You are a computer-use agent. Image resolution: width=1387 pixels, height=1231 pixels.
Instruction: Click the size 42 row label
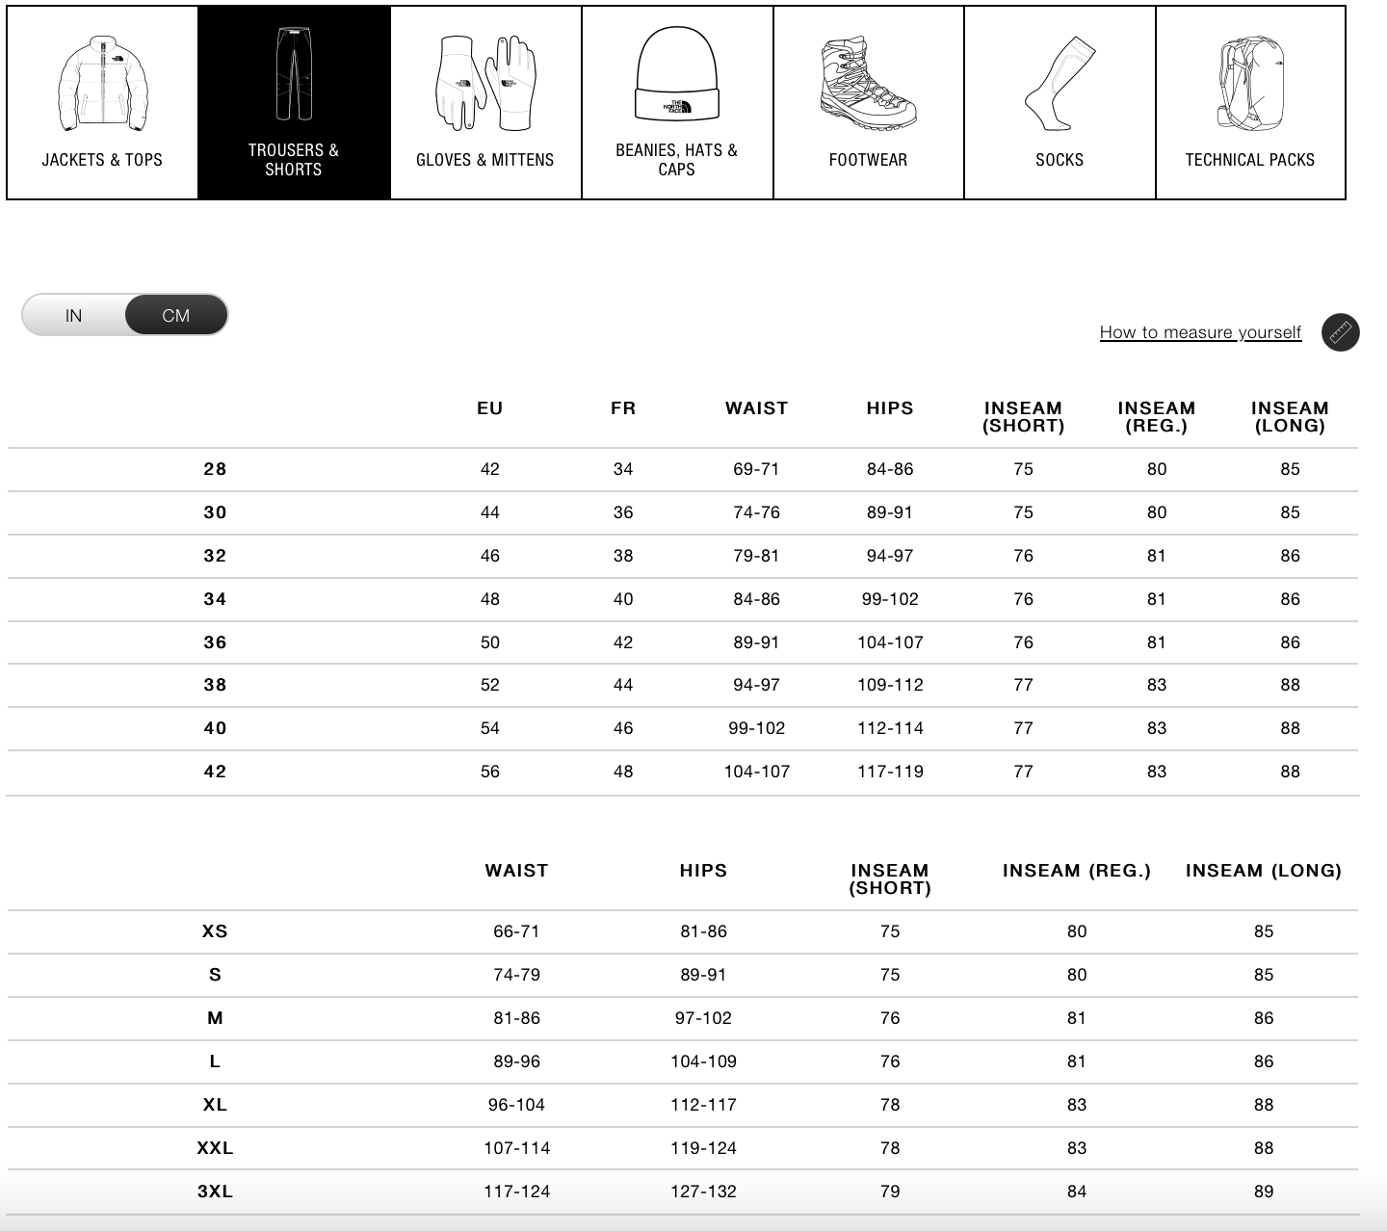click(215, 772)
